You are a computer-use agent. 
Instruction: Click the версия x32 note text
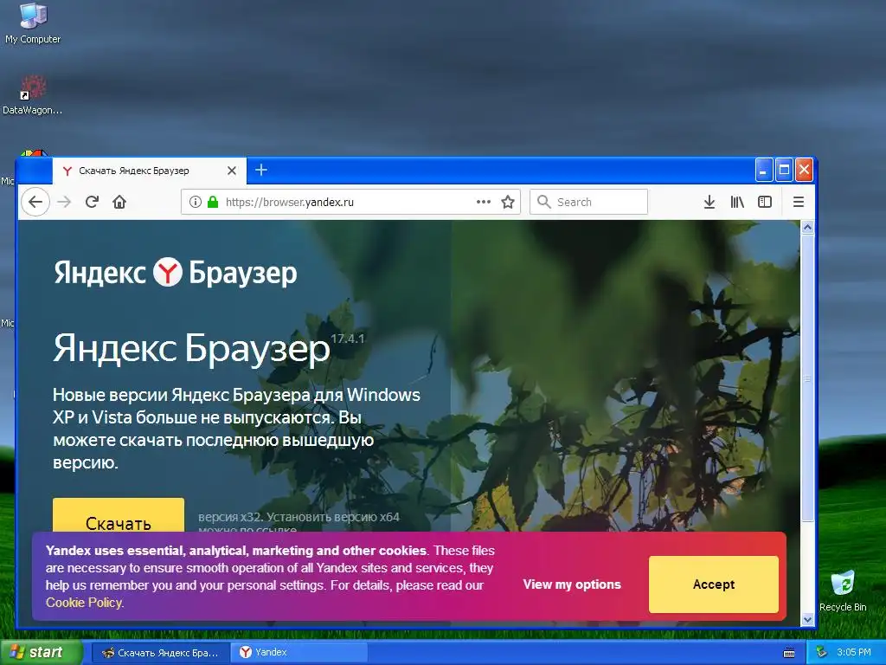[x=299, y=523]
